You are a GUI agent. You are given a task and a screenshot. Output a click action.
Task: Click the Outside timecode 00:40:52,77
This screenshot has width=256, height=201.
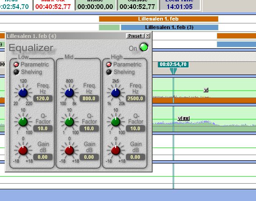click(137, 7)
